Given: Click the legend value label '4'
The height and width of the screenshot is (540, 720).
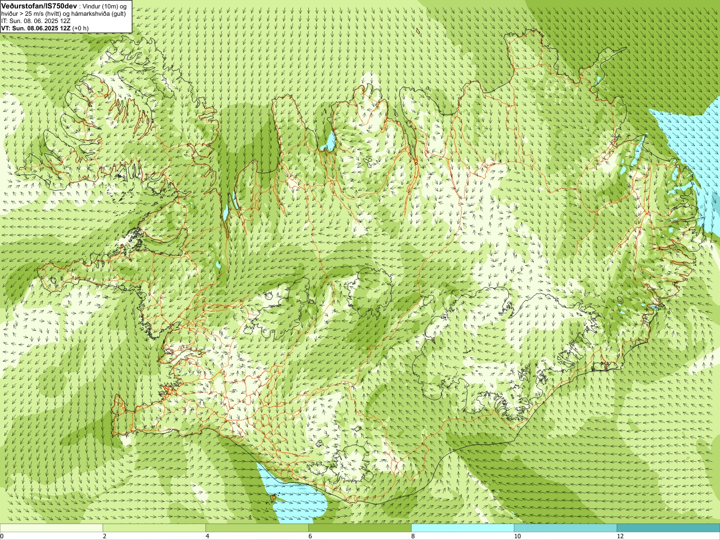Looking at the screenshot, I should point(208,536).
